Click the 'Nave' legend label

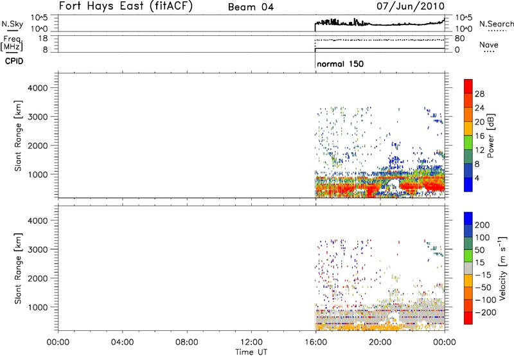[489, 44]
